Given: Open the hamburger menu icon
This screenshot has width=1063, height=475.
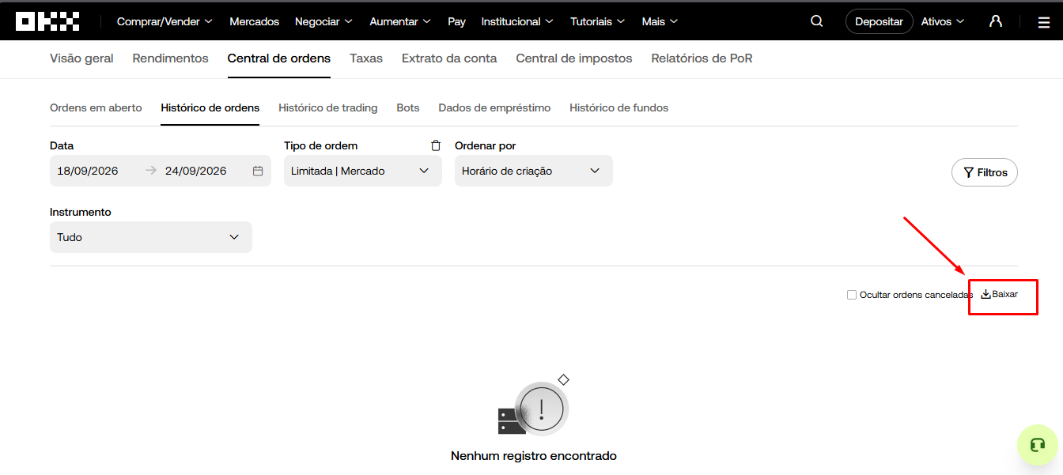Looking at the screenshot, I should point(1044,22).
